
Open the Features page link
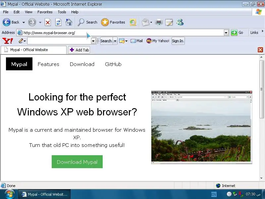(x=48, y=64)
